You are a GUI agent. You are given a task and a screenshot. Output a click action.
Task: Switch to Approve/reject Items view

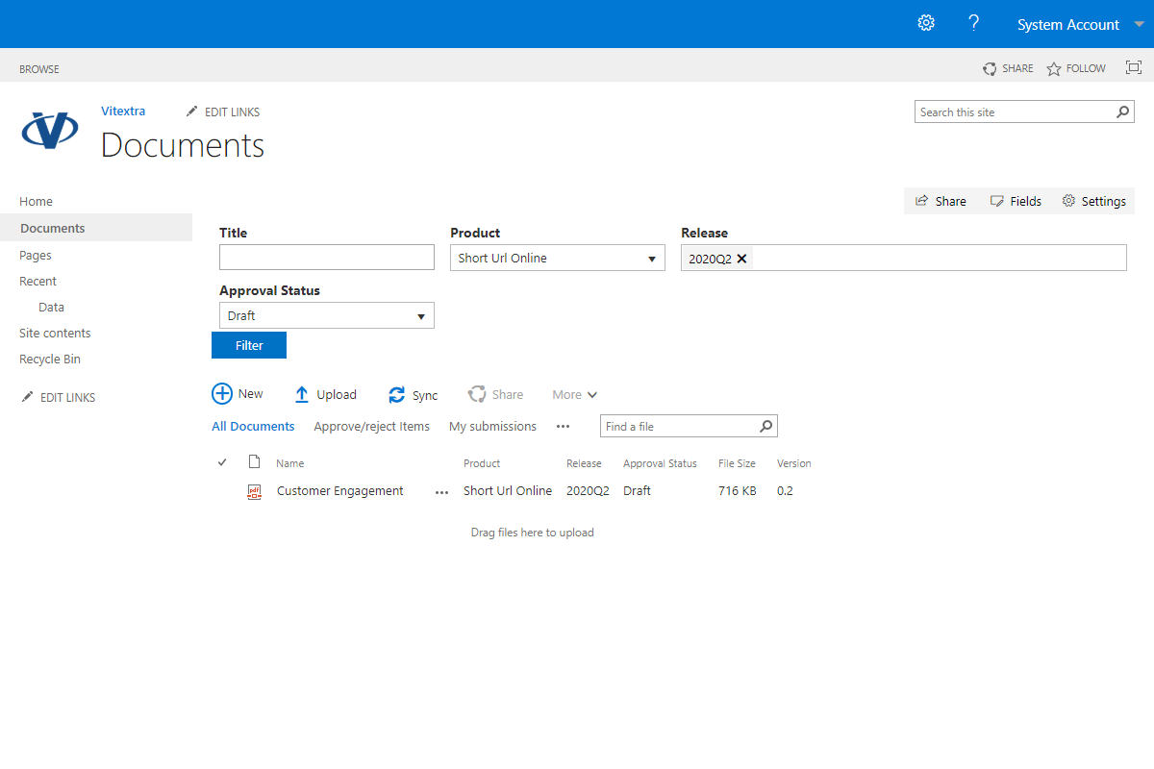pos(372,426)
